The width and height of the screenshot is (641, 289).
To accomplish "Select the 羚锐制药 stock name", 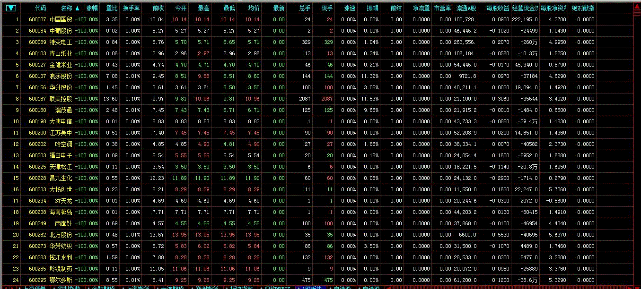I will click(x=61, y=269).
